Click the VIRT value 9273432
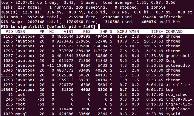 pos(65,41)
